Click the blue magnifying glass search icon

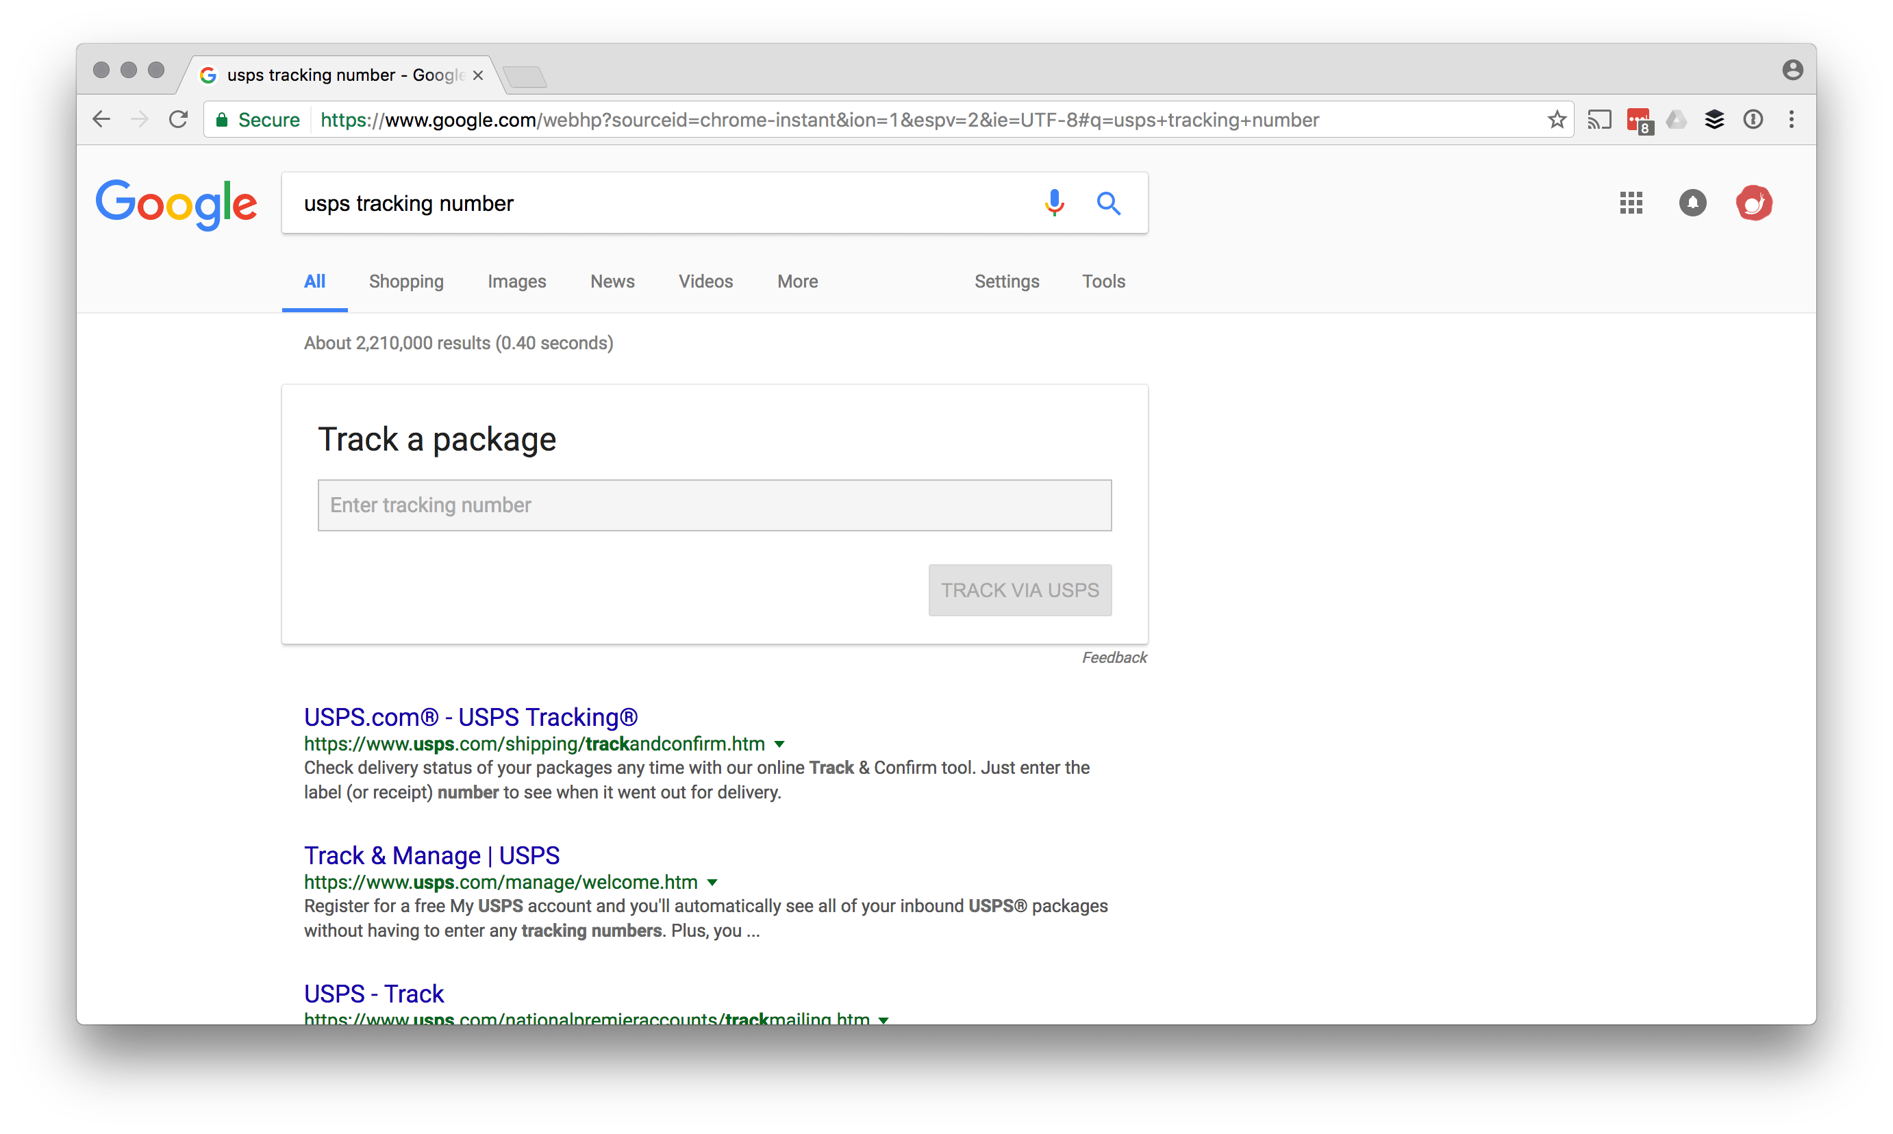[1108, 203]
